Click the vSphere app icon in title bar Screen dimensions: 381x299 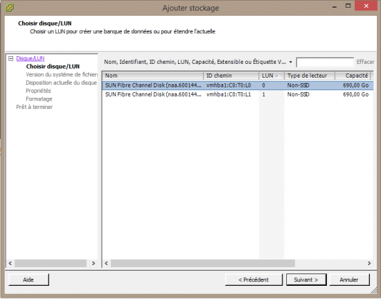pos(10,8)
